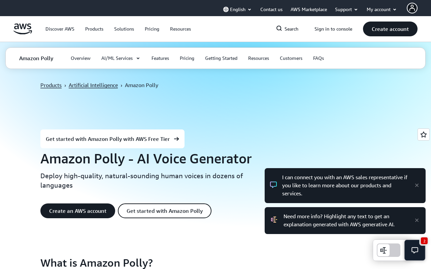Go to the Features tab
Viewport: 431px width, 269px height.
(160, 58)
